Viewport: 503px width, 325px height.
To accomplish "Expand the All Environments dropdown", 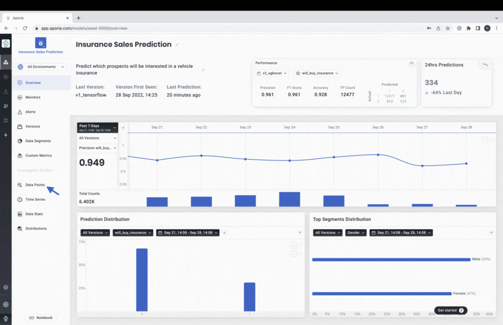I will tap(41, 67).
